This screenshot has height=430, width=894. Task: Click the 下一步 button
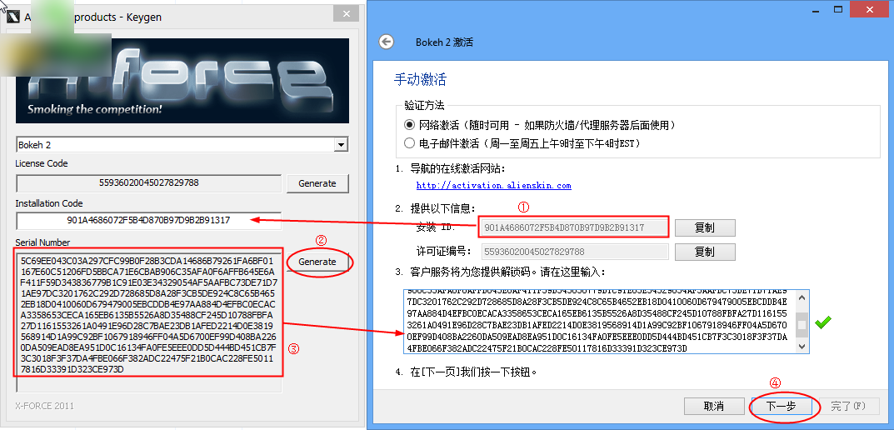782,406
